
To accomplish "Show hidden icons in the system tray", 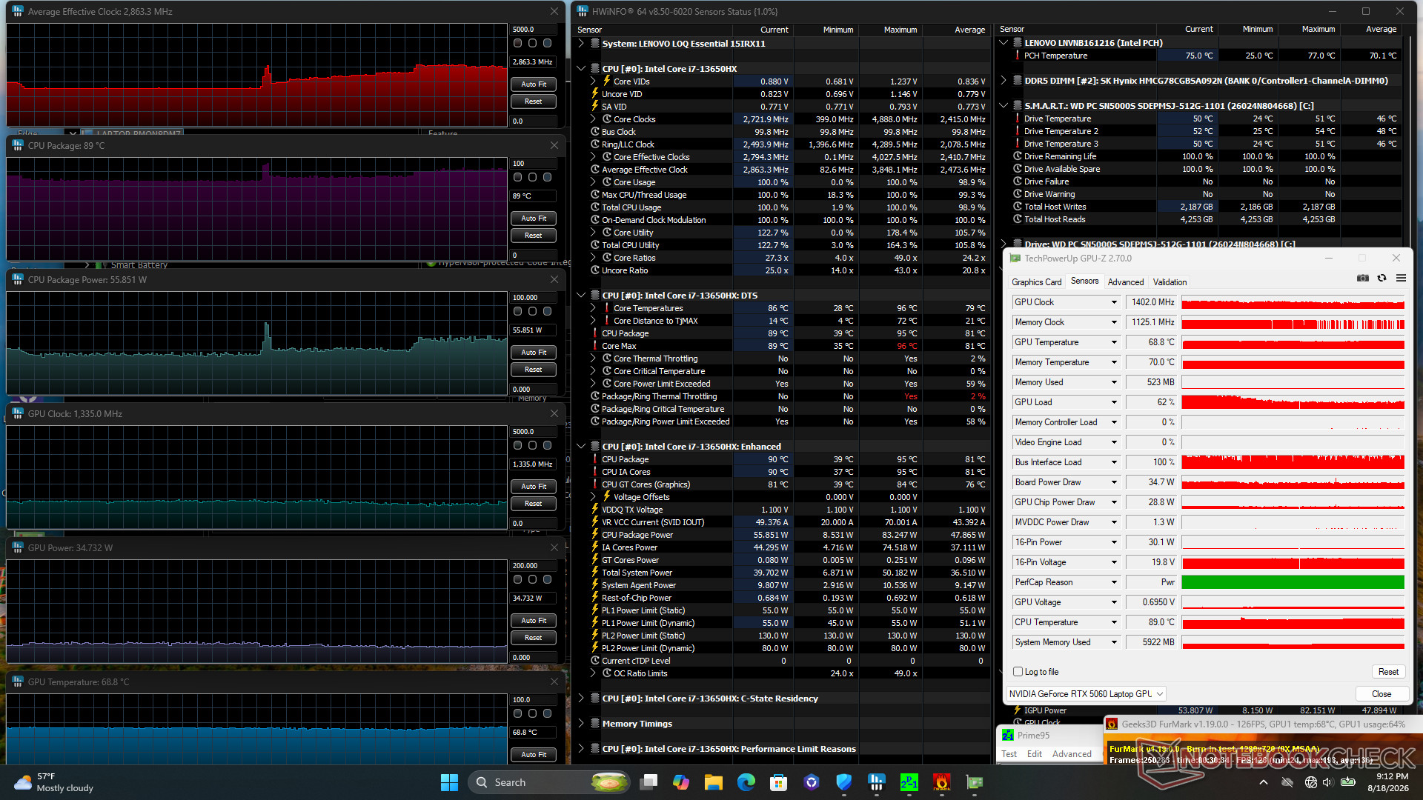I will point(1264,782).
